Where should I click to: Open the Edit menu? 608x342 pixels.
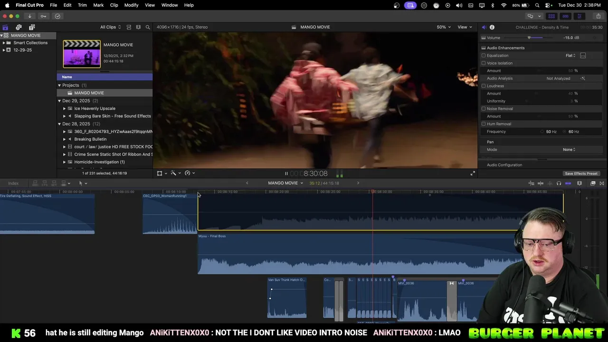[67, 5]
